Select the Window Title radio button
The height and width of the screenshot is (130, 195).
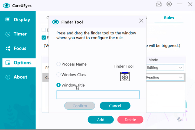point(58,85)
